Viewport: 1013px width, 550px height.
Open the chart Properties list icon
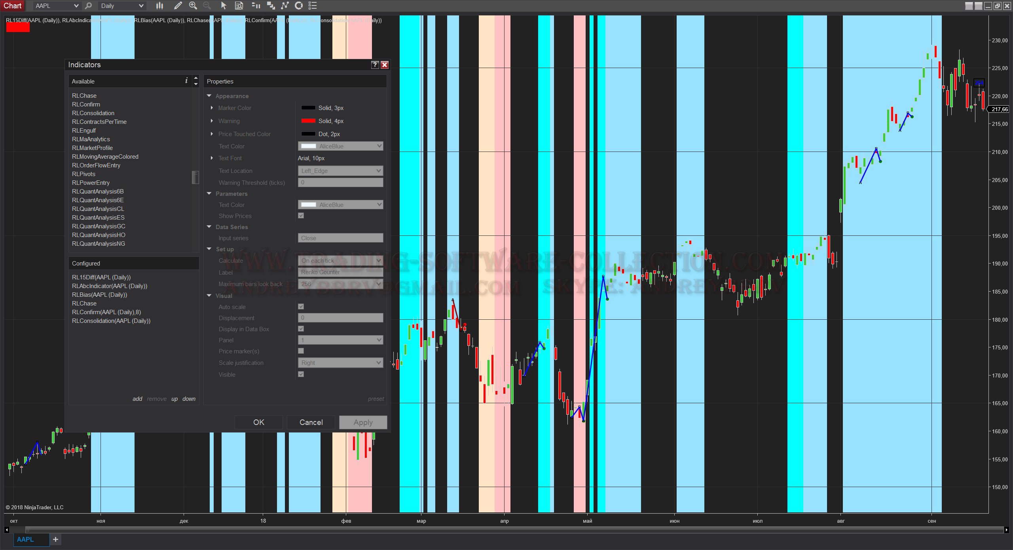[313, 6]
